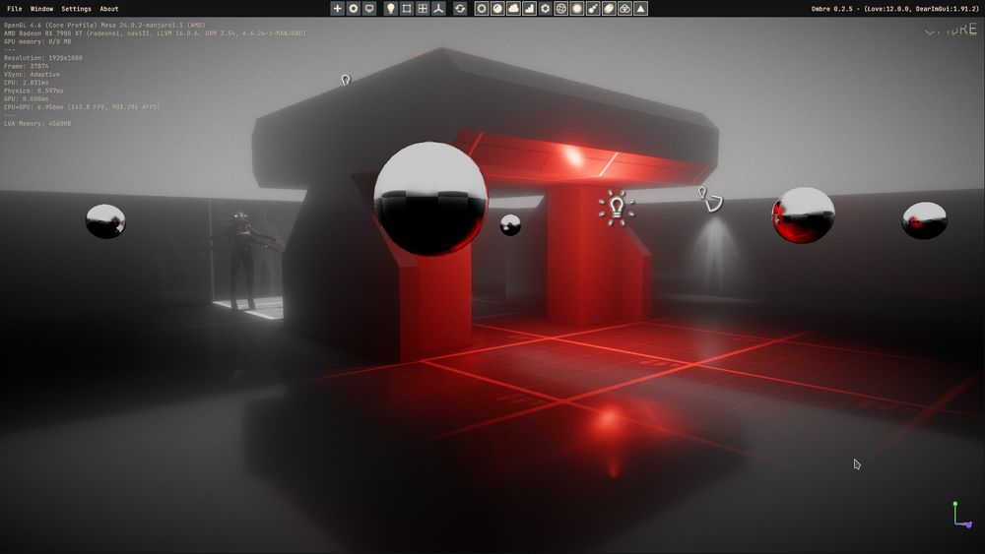The height and width of the screenshot is (554, 985).
Task: Toggle the three-axis gizmo toolbar icon
Action: 438,8
